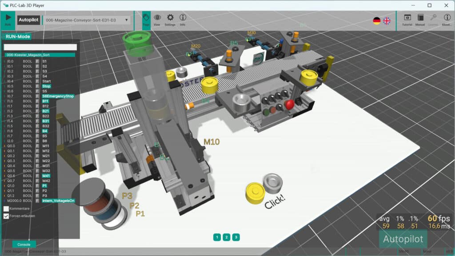Enable the Kommentare checkbox
This screenshot has width=455, height=256.
[x=6, y=209]
